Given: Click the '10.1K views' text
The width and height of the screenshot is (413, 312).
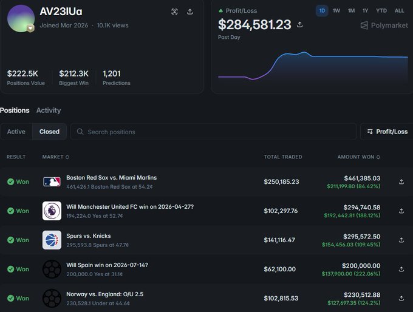Looking at the screenshot, I should coord(113,25).
